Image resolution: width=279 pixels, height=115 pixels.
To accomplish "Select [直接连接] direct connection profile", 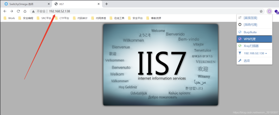I will [x=254, y=18].
